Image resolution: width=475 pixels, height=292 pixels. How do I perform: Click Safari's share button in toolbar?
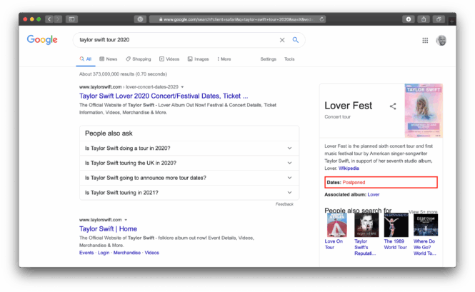point(424,19)
